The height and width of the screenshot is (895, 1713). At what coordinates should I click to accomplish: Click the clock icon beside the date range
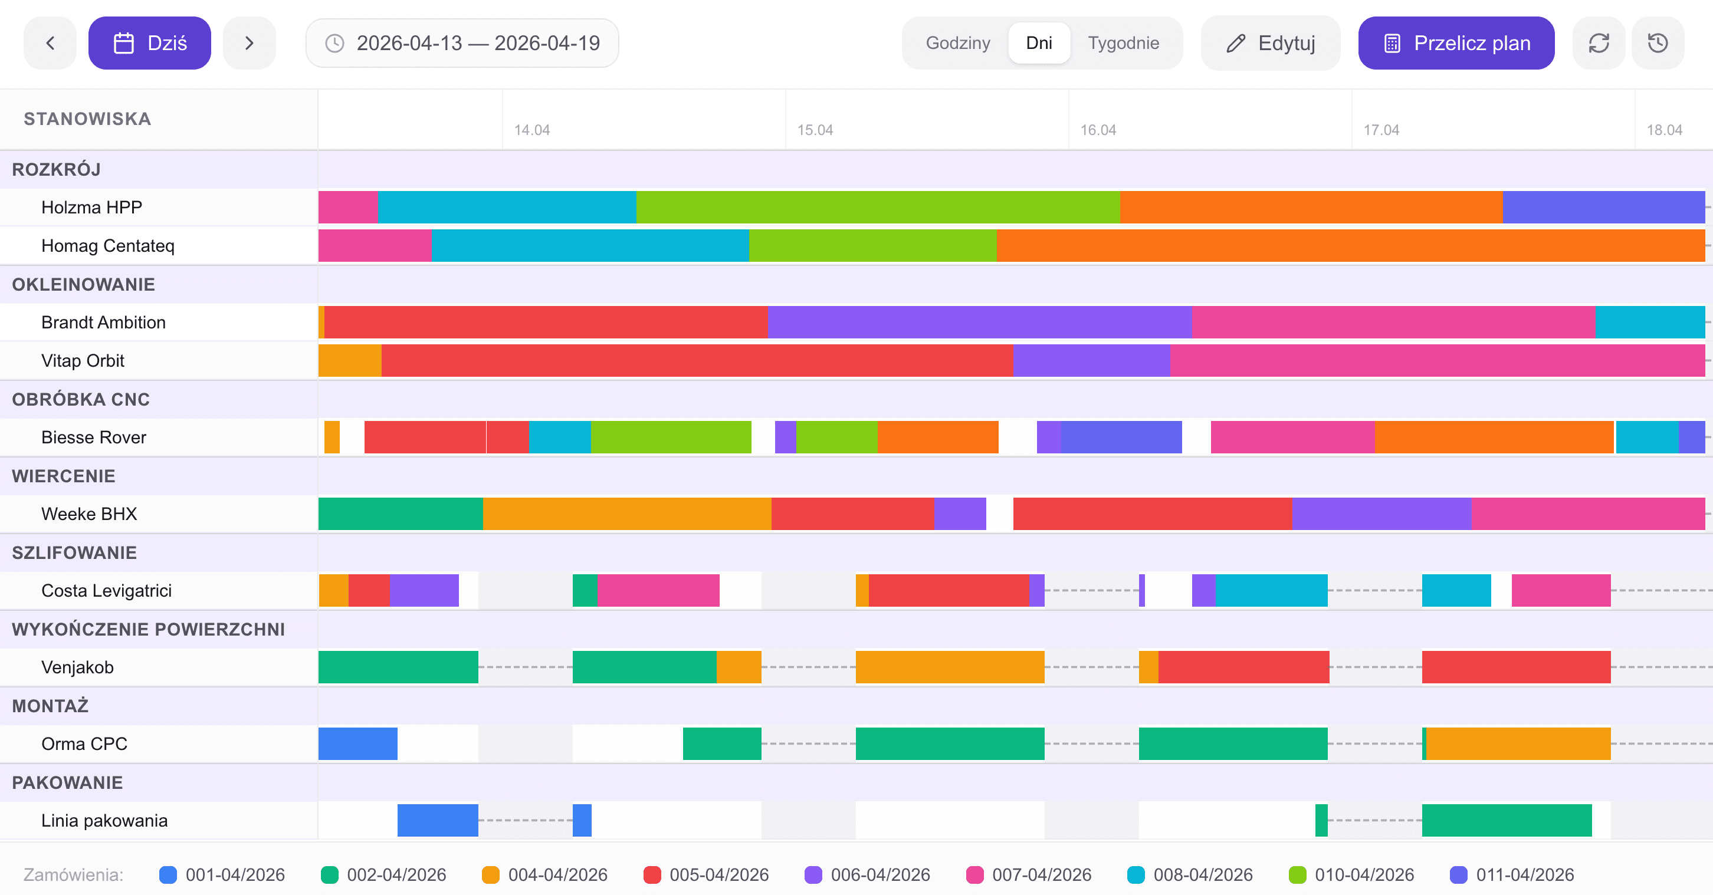coord(334,43)
